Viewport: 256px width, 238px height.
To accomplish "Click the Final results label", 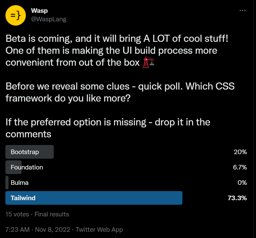I will (x=52, y=214).
